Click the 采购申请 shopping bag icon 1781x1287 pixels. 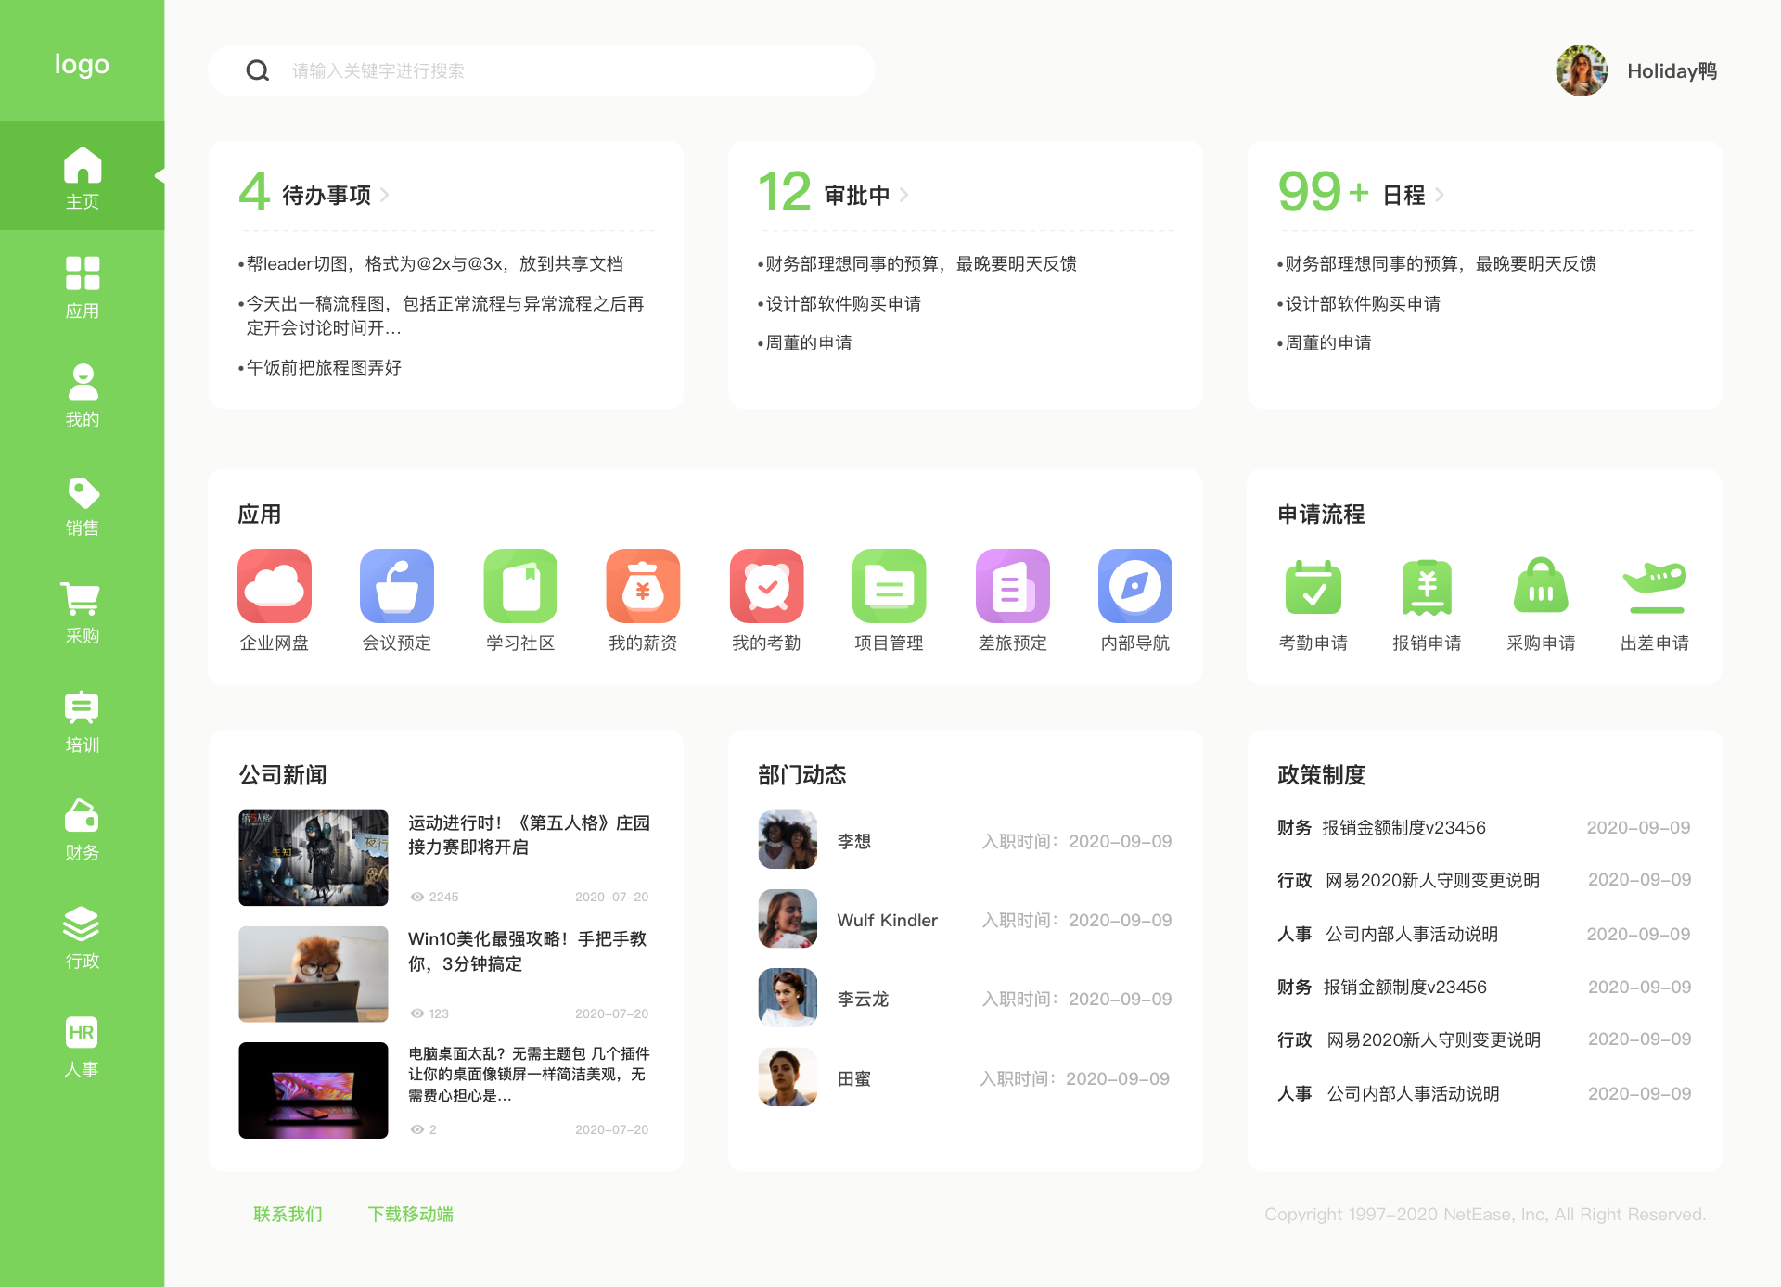[x=1541, y=588]
